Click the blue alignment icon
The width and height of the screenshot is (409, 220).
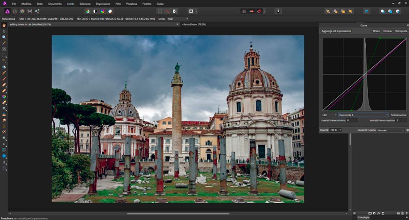click(367, 11)
